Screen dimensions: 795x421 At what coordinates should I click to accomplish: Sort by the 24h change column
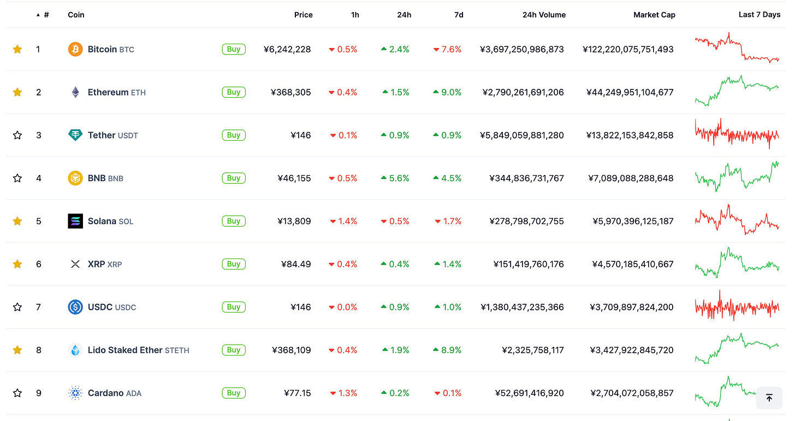click(404, 15)
